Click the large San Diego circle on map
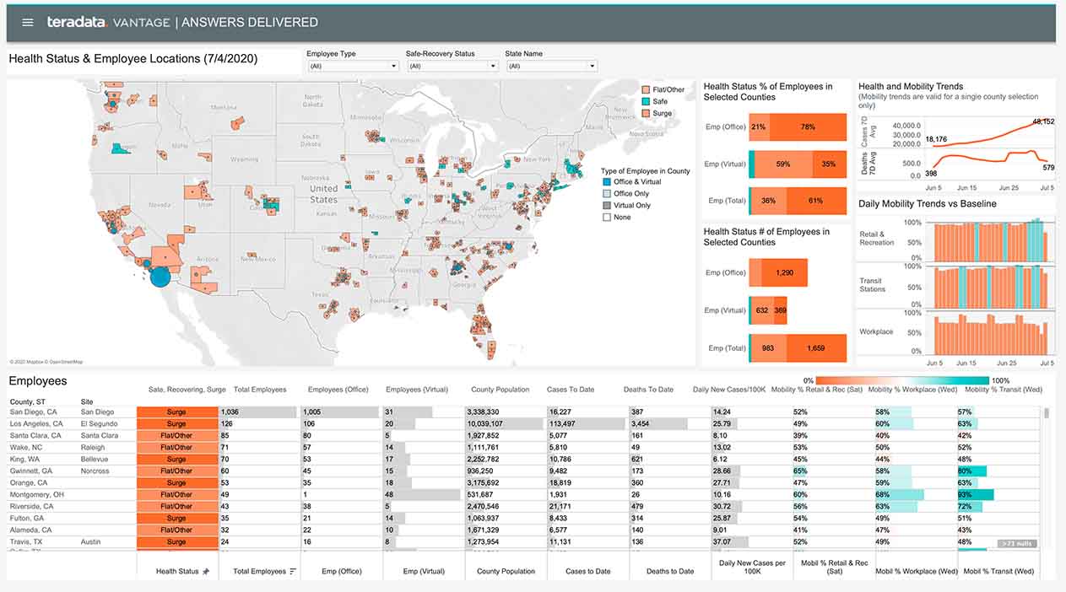The image size is (1066, 592). (160, 276)
